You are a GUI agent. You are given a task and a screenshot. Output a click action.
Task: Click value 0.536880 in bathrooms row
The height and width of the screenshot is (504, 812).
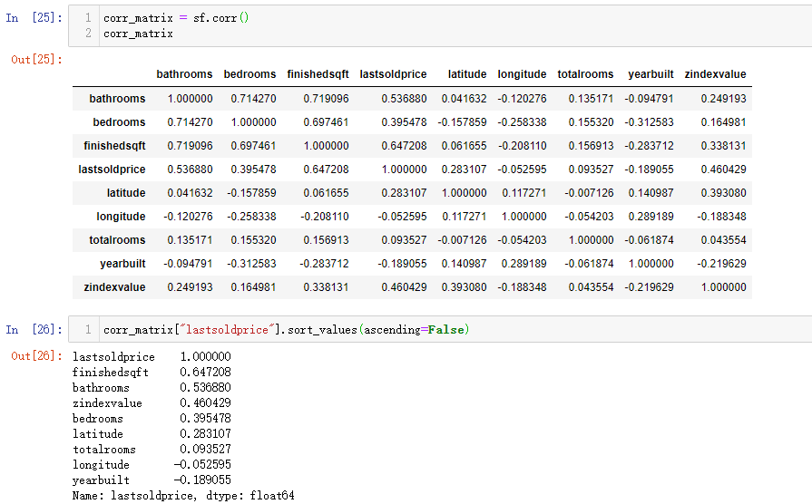coord(404,98)
